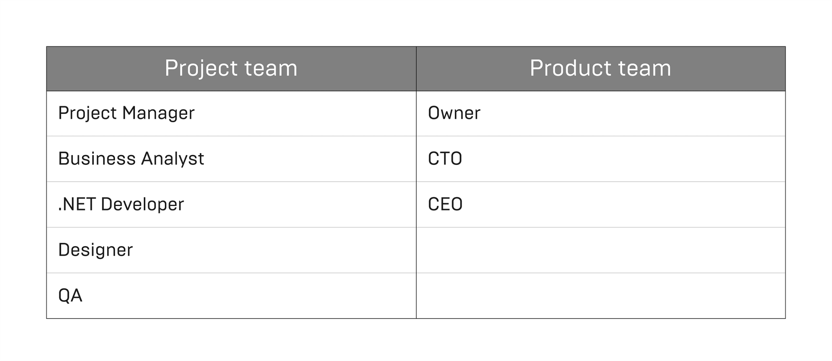Click the Product team column header
The height and width of the screenshot is (361, 832).
[x=601, y=69]
